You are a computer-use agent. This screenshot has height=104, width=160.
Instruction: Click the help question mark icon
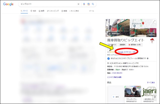pyautogui.click(x=147, y=58)
